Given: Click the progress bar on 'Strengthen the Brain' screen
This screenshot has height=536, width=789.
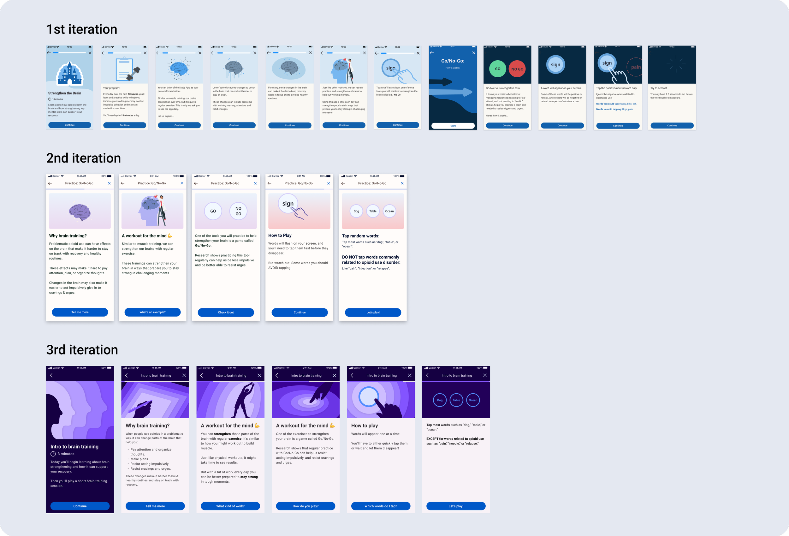Looking at the screenshot, I should pyautogui.click(x=69, y=53).
